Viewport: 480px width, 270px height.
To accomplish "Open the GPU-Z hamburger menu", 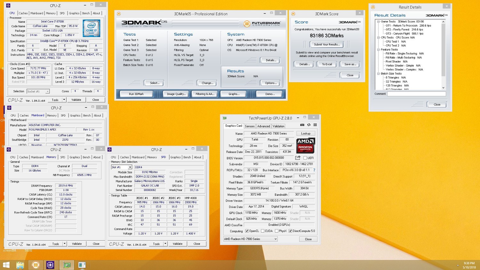I will point(315,125).
